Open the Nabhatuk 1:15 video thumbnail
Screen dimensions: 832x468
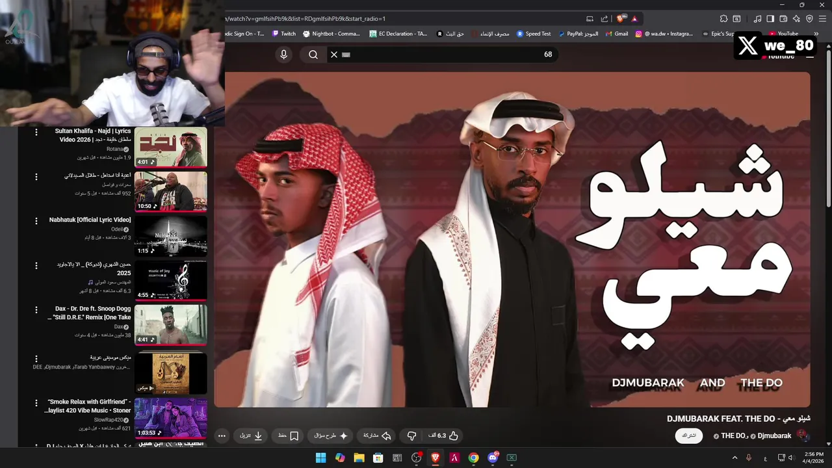coord(171,236)
